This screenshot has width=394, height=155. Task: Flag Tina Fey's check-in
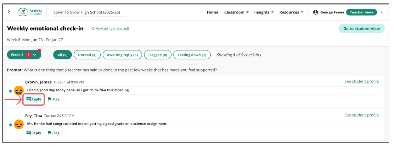click(x=53, y=133)
